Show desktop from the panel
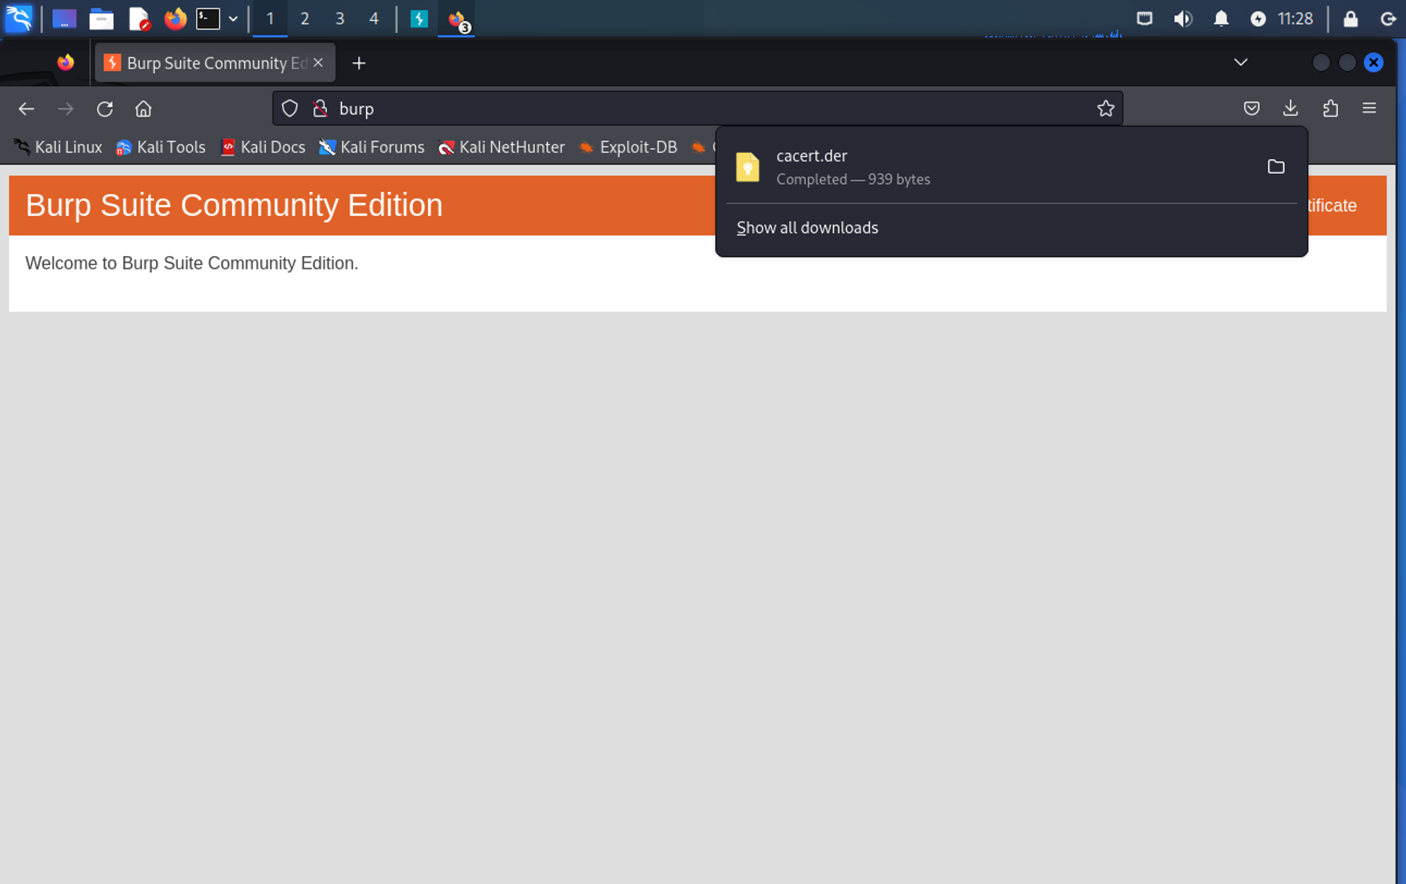Screen dimensions: 1406x884 click(64, 18)
